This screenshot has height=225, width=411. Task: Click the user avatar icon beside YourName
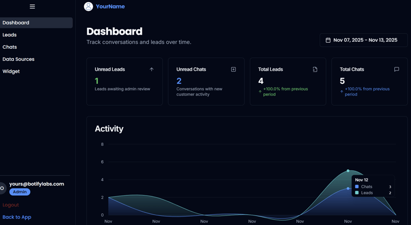click(88, 6)
